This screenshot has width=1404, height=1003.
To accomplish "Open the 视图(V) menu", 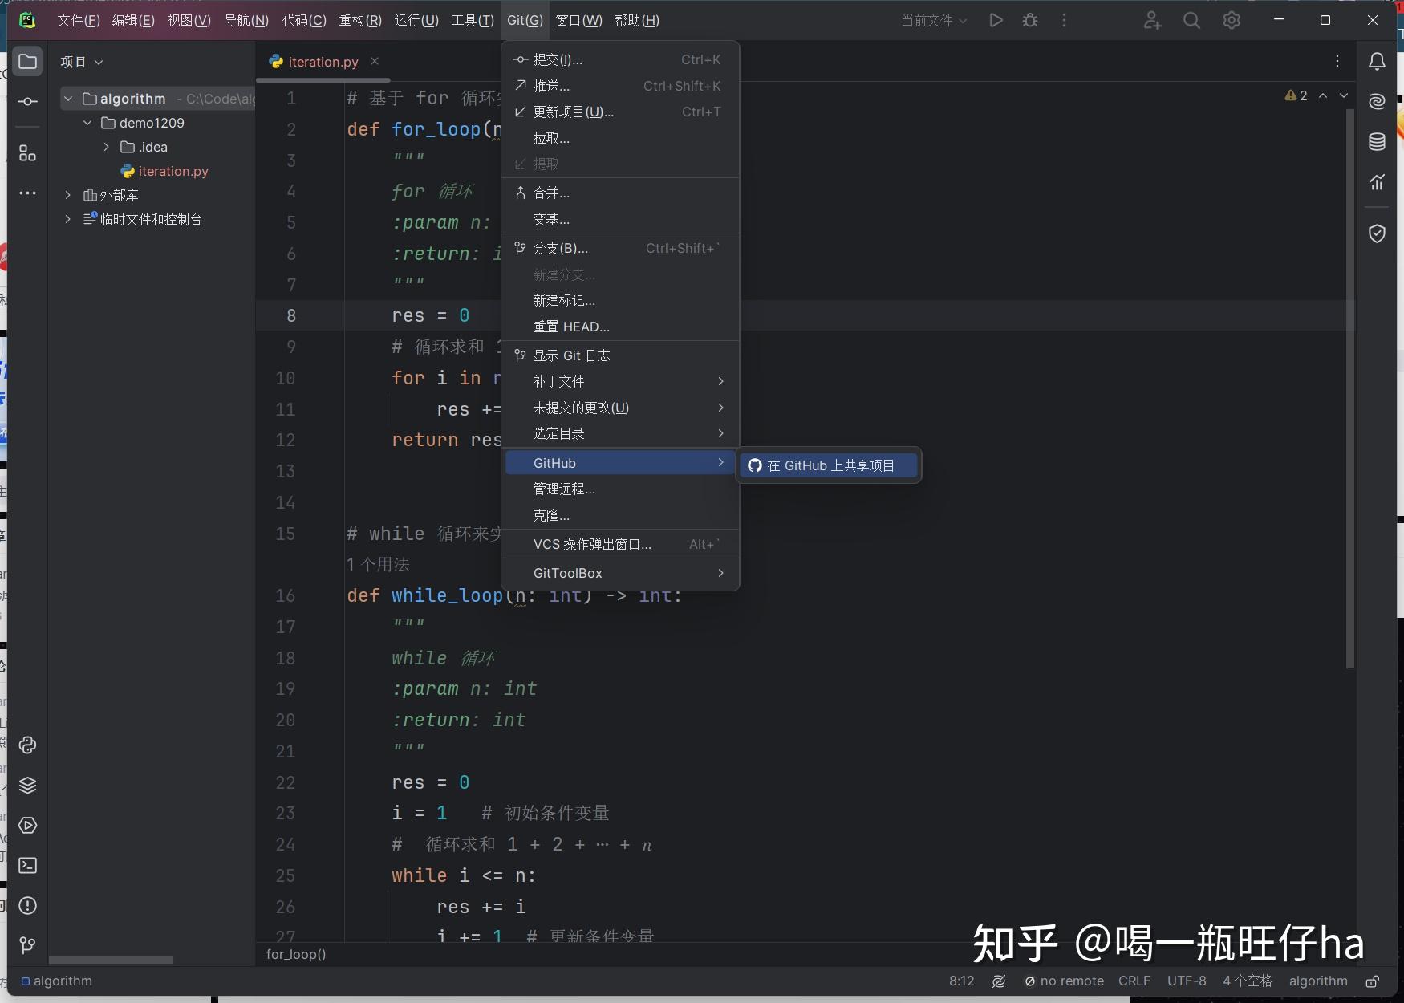I will 188,20.
